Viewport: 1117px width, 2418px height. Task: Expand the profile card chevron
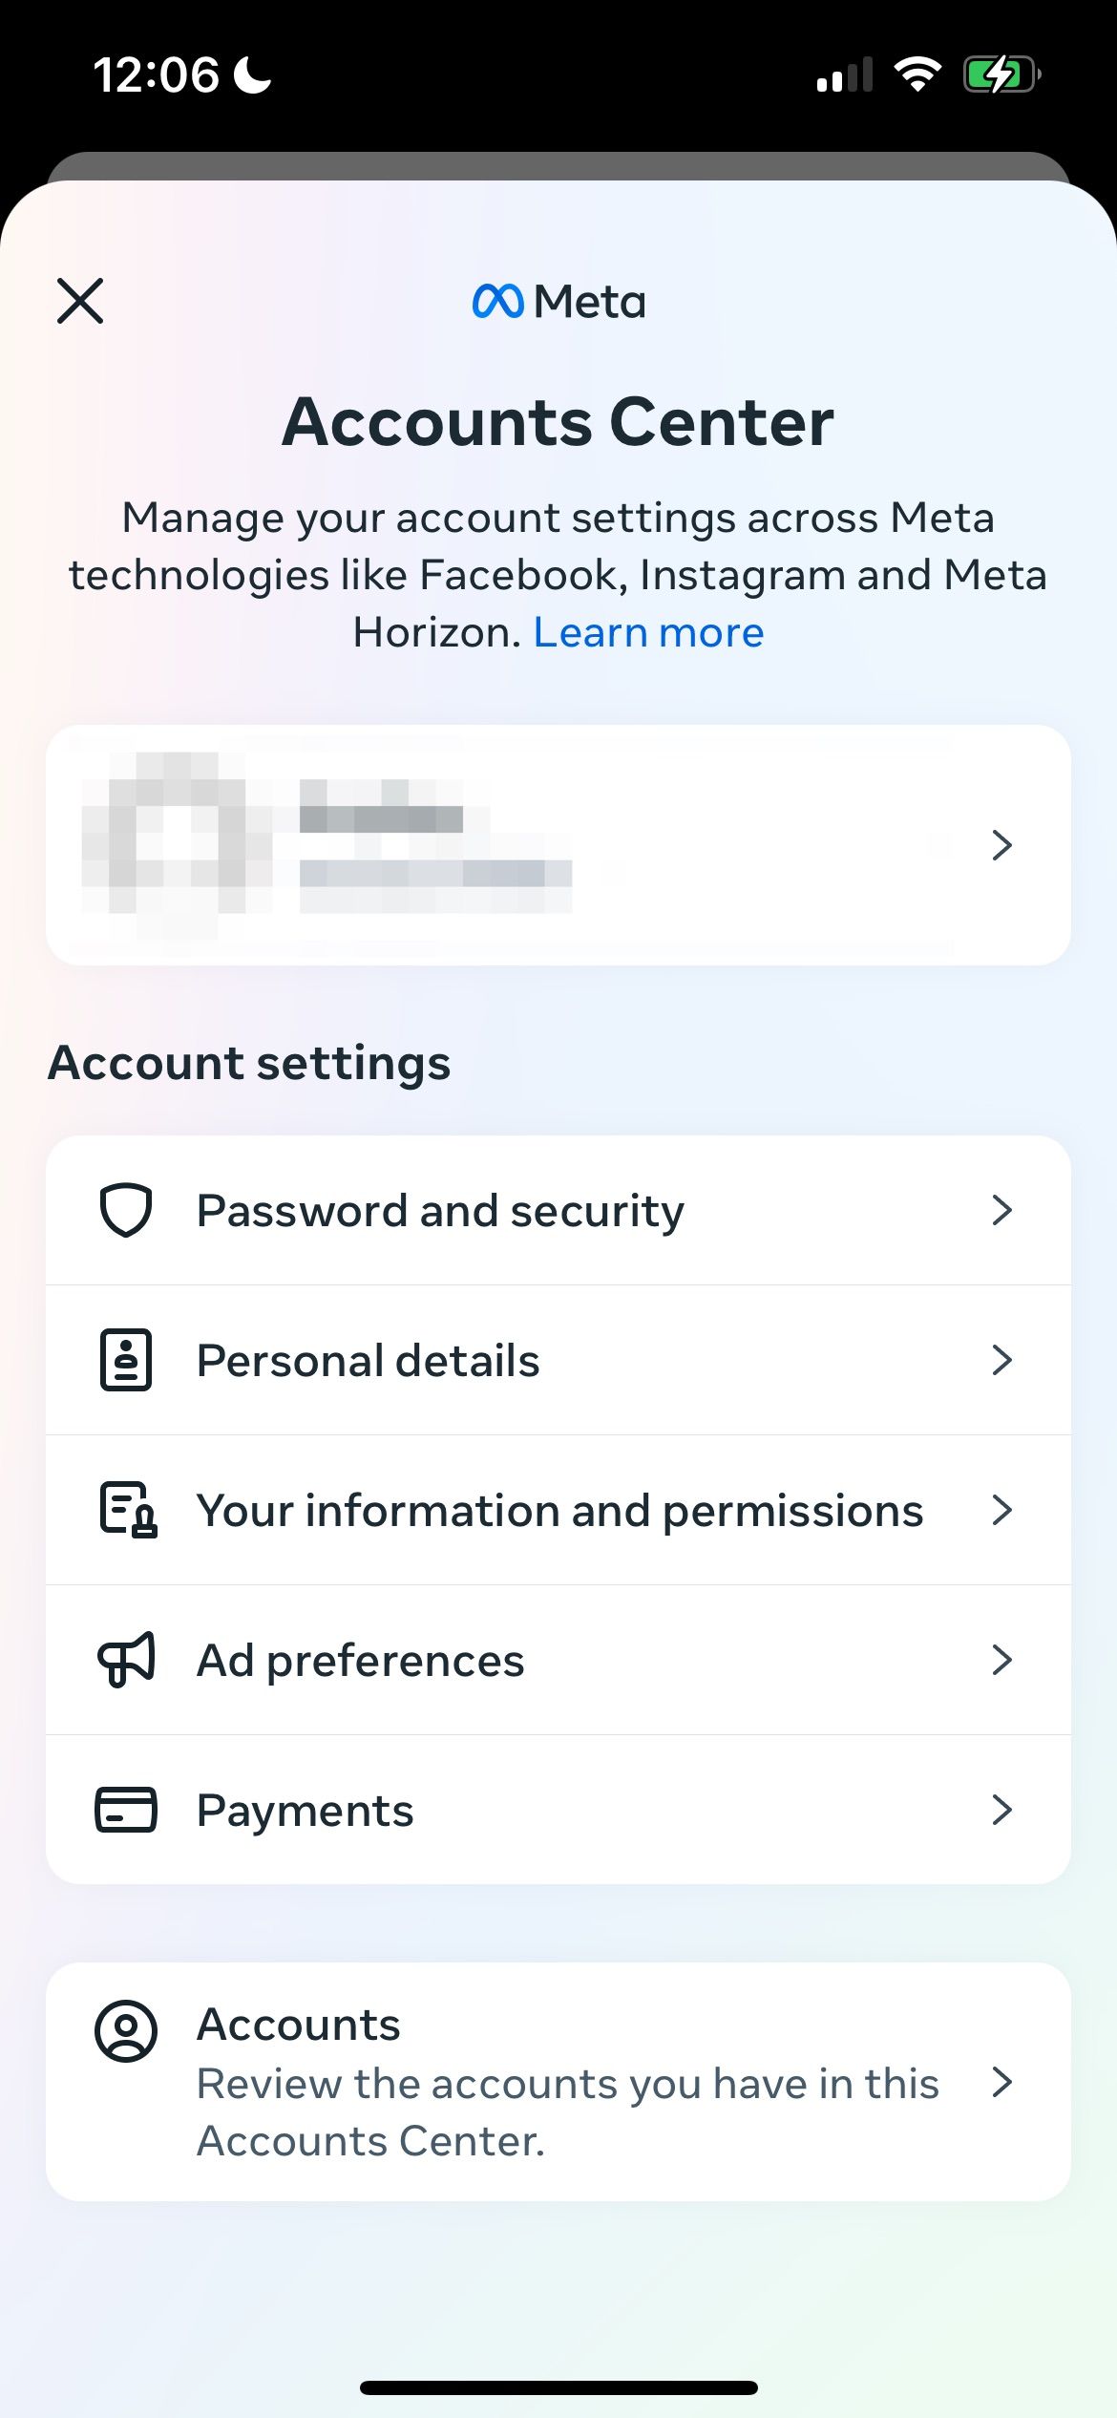[x=1001, y=844]
